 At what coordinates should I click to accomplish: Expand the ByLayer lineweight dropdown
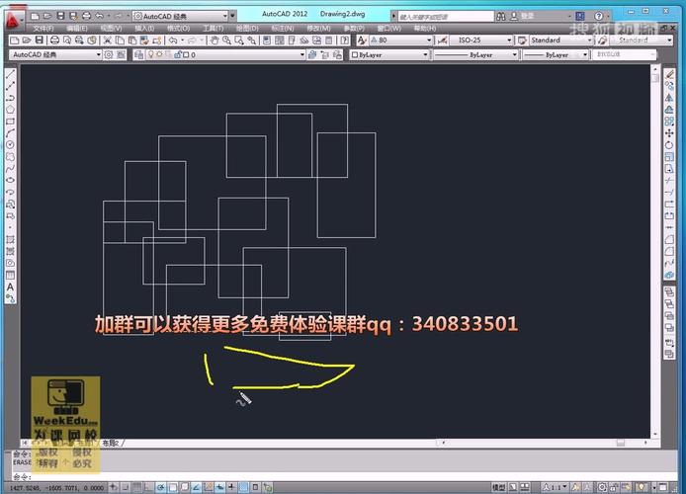[x=584, y=54]
